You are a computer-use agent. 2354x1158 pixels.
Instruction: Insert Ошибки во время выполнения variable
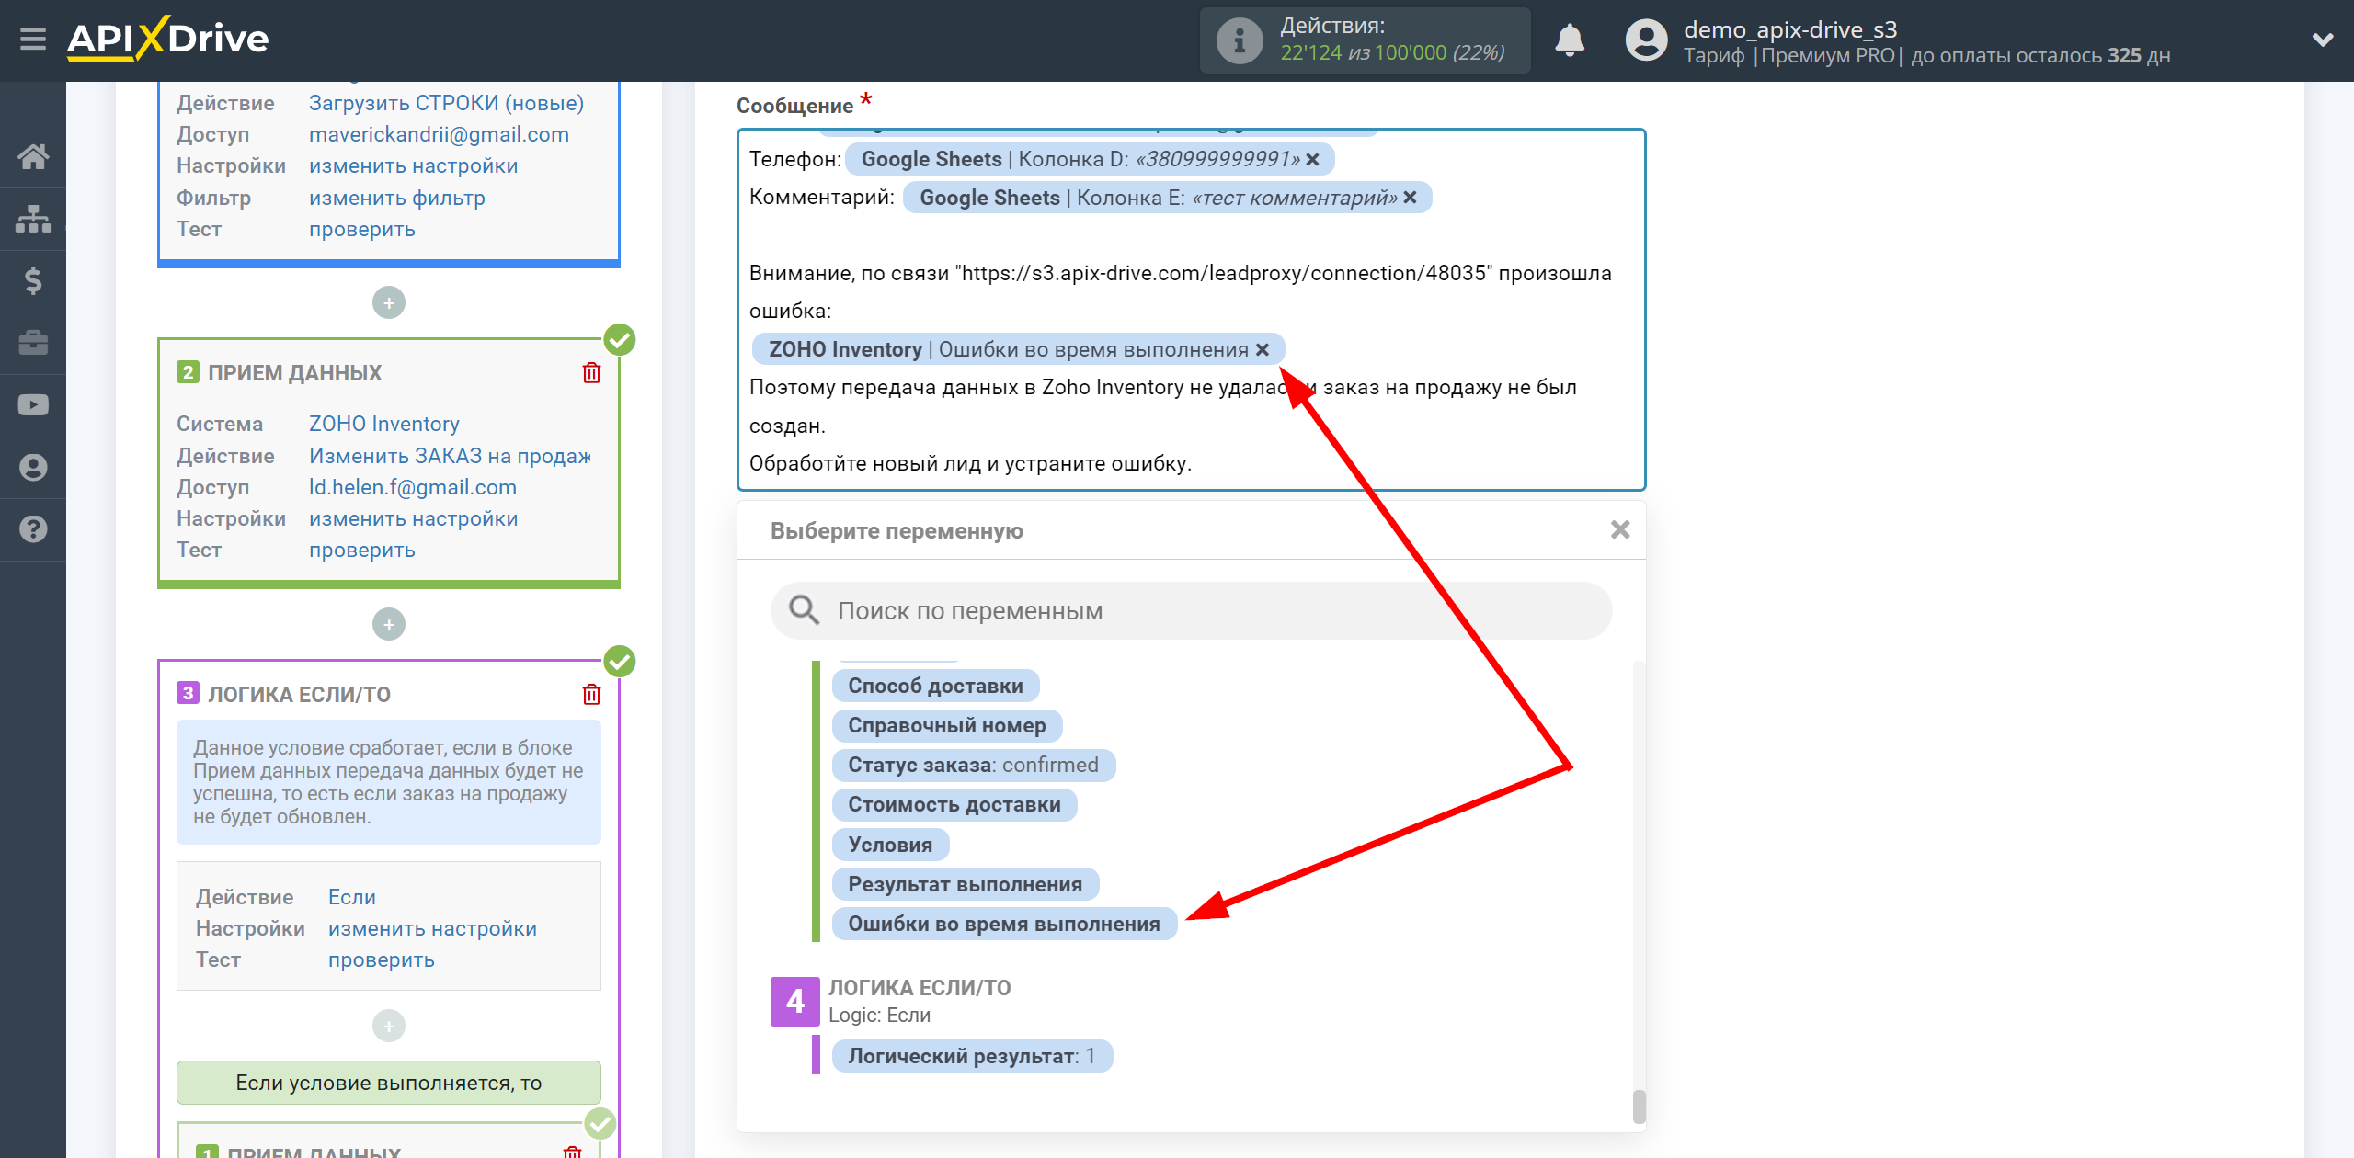(x=1003, y=924)
